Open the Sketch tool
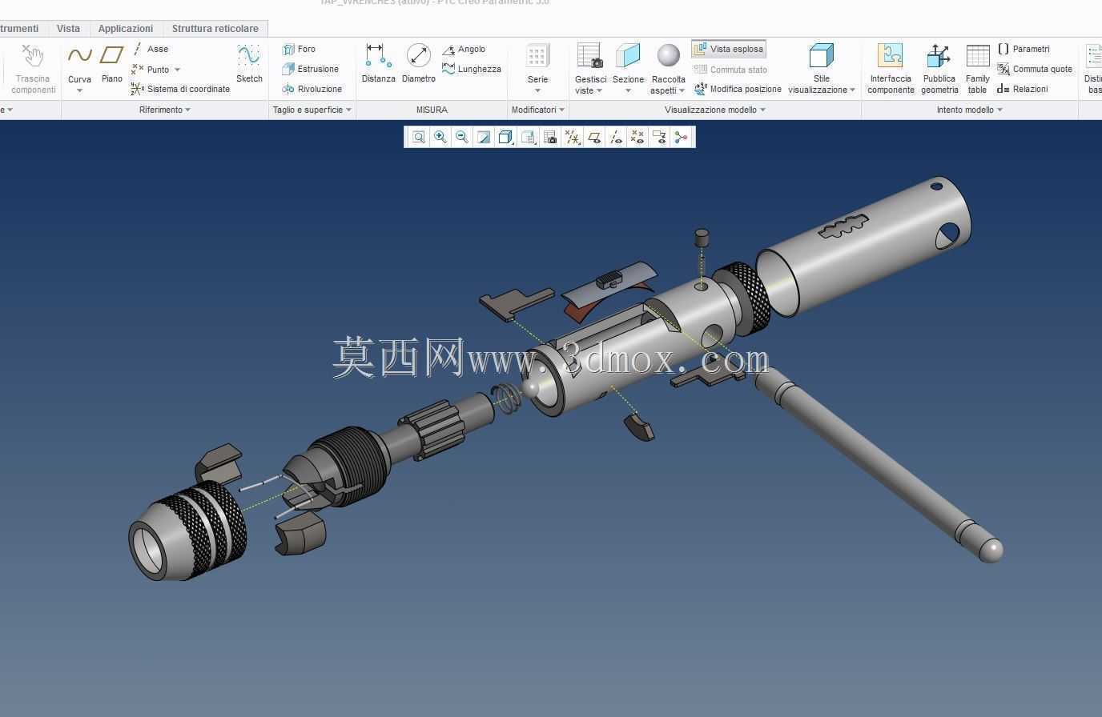Screen dimensions: 1102x717 click(249, 63)
